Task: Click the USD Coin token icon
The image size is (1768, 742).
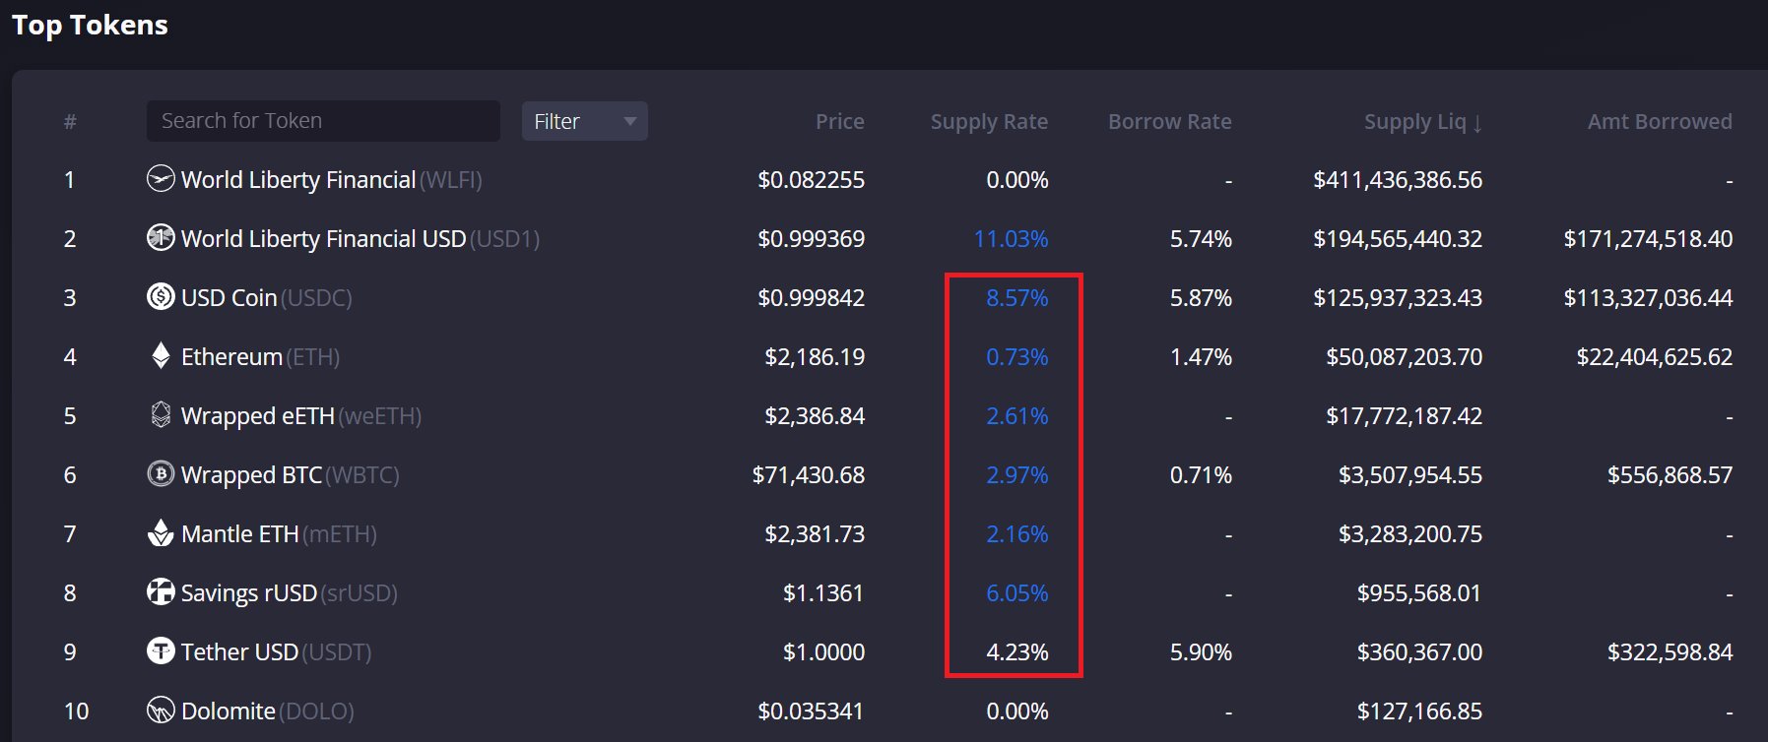Action: pos(161,297)
